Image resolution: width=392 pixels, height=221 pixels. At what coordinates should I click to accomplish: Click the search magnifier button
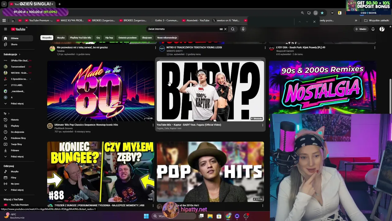233,29
